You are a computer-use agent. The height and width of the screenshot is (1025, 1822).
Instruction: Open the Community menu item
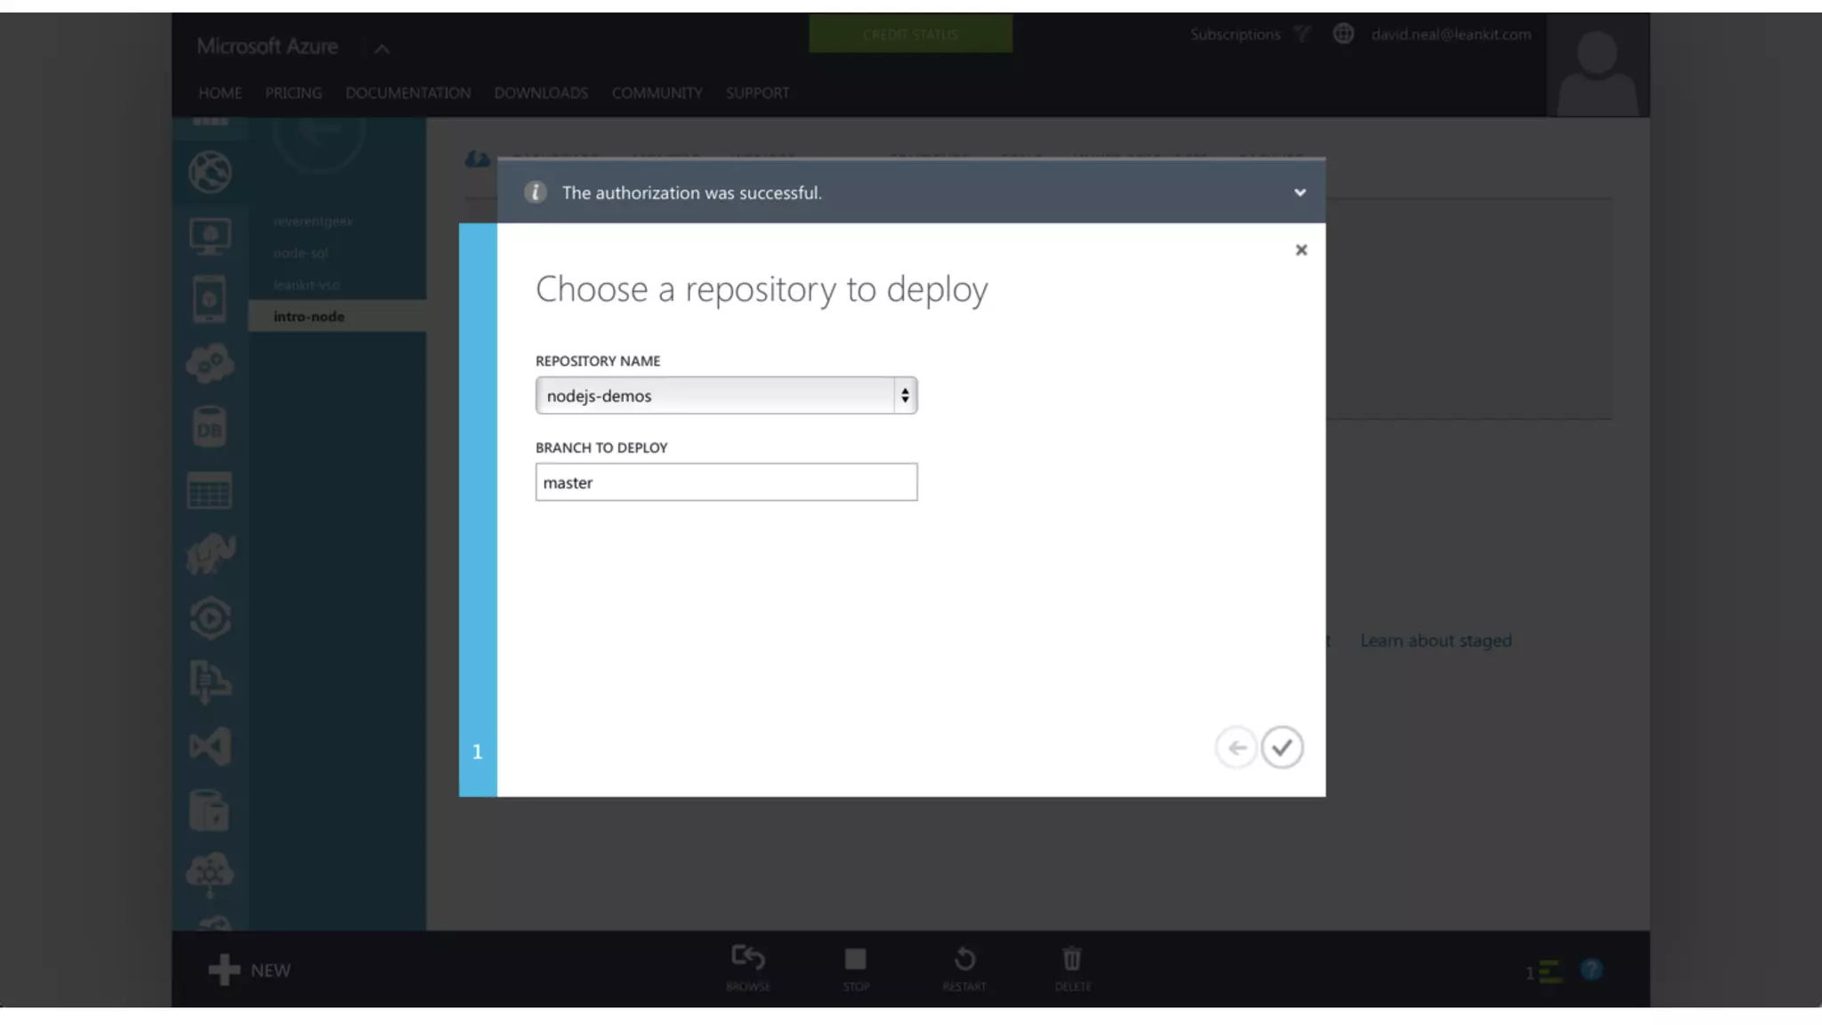pyautogui.click(x=657, y=93)
